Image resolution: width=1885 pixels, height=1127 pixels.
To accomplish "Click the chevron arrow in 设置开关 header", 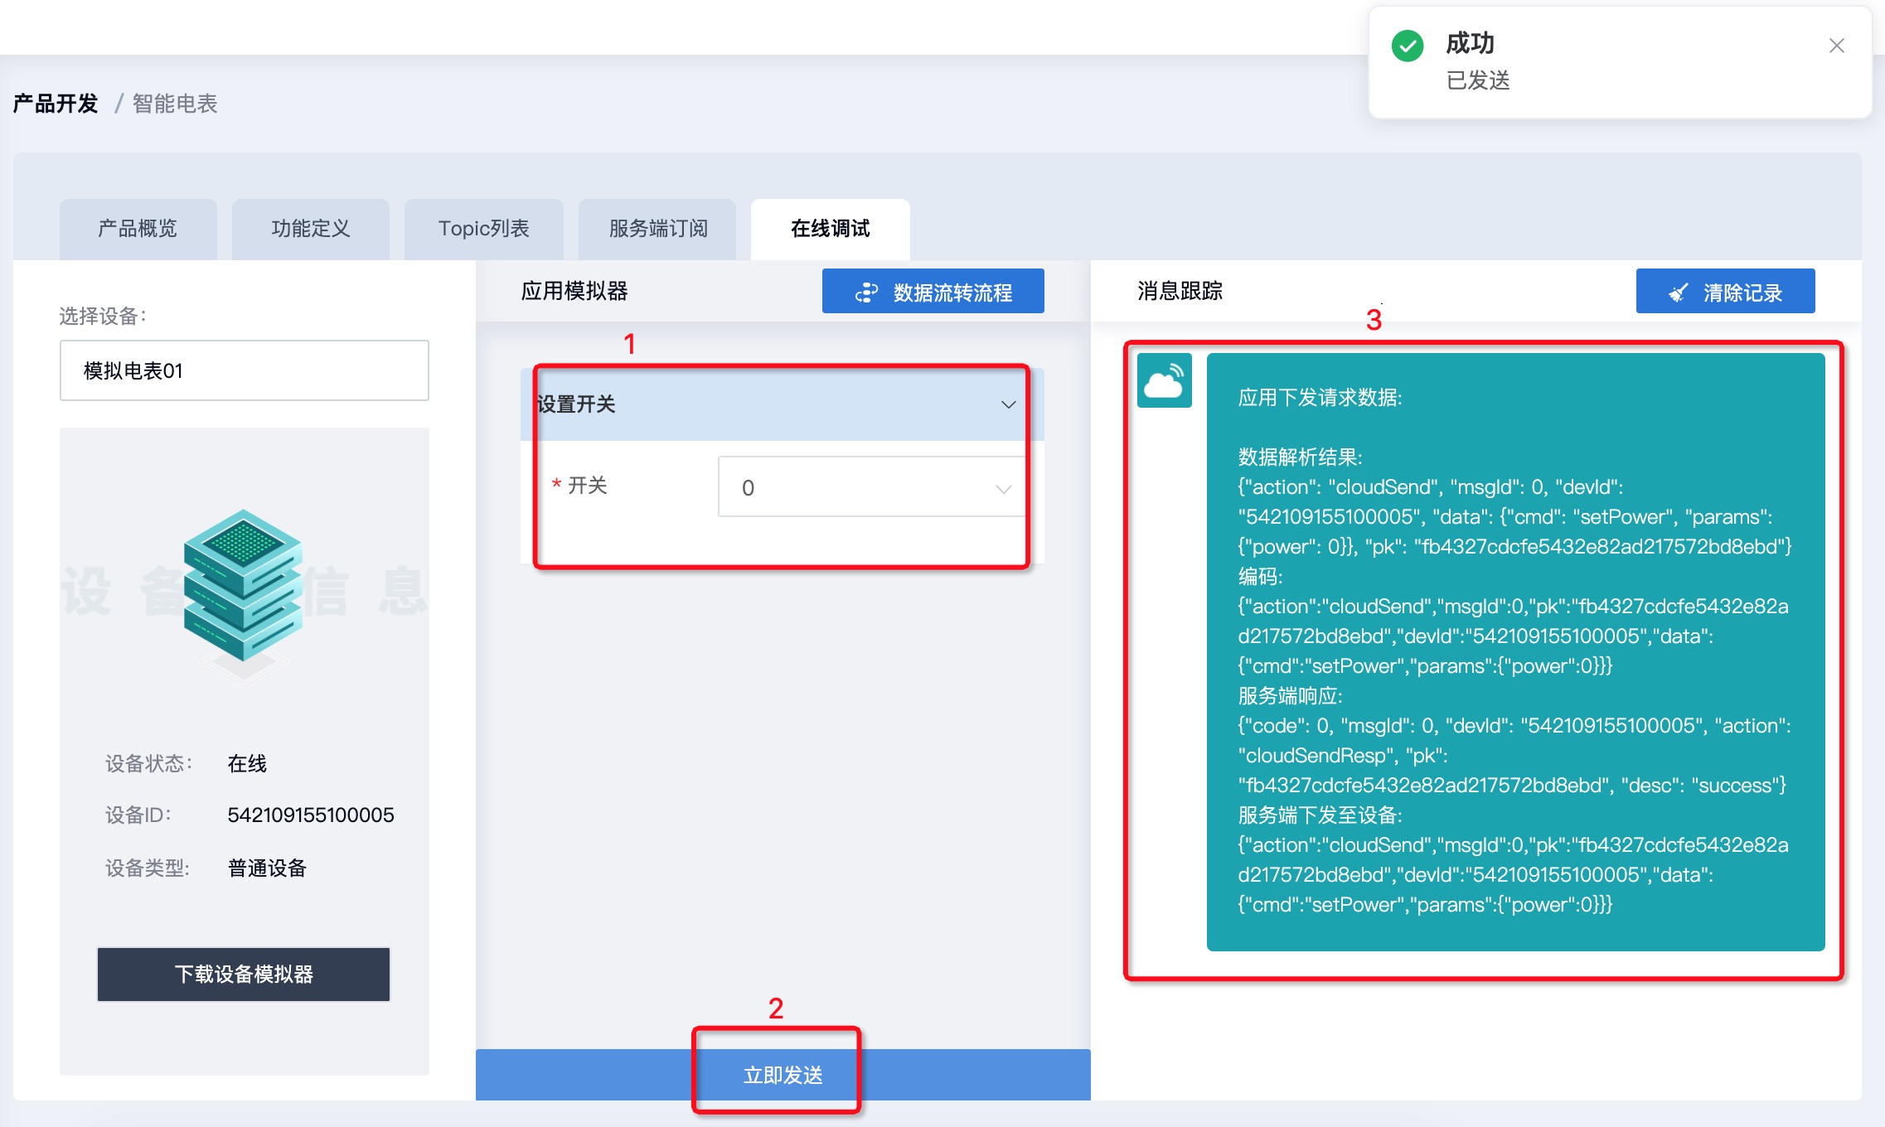I will [x=1008, y=404].
